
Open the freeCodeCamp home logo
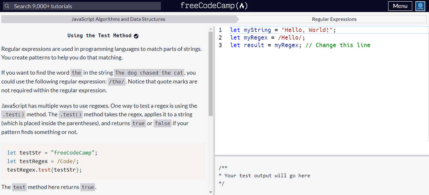(x=214, y=6)
